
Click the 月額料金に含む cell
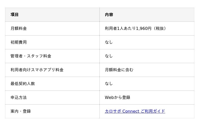(119, 70)
